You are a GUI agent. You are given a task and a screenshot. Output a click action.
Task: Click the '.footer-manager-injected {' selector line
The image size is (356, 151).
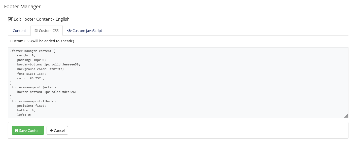click(33, 87)
